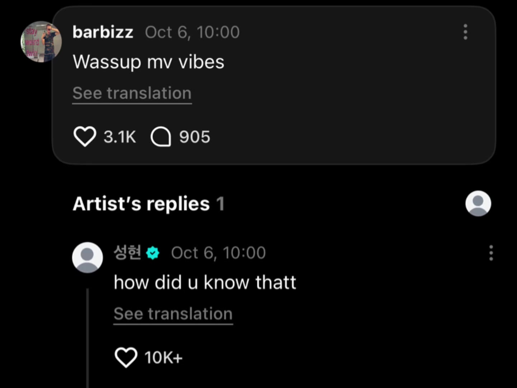Viewport: 517px width, 388px height.
Task: Click the 'Wassup mv vibes' post text
Action: (149, 62)
